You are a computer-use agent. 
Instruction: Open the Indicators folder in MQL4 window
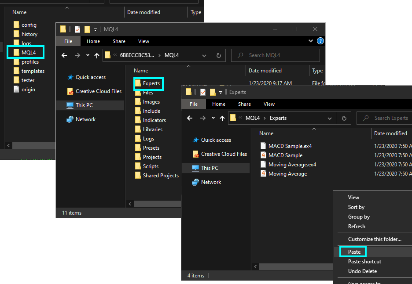[151, 120]
